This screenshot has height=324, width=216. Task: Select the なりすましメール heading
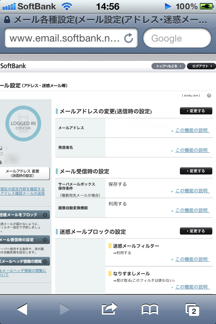click(131, 274)
